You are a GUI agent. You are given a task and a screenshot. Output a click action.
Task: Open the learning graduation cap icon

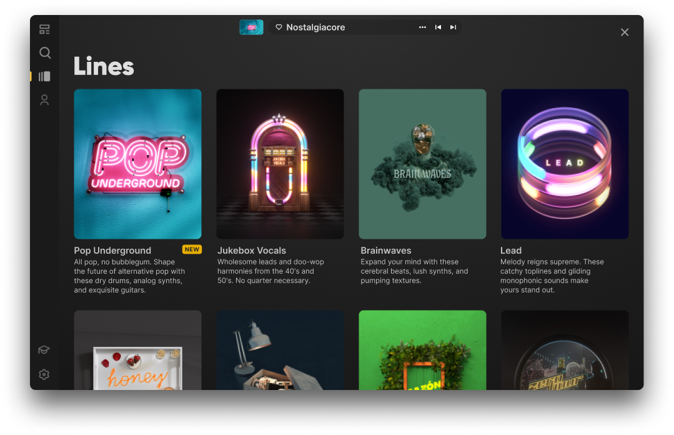44,350
